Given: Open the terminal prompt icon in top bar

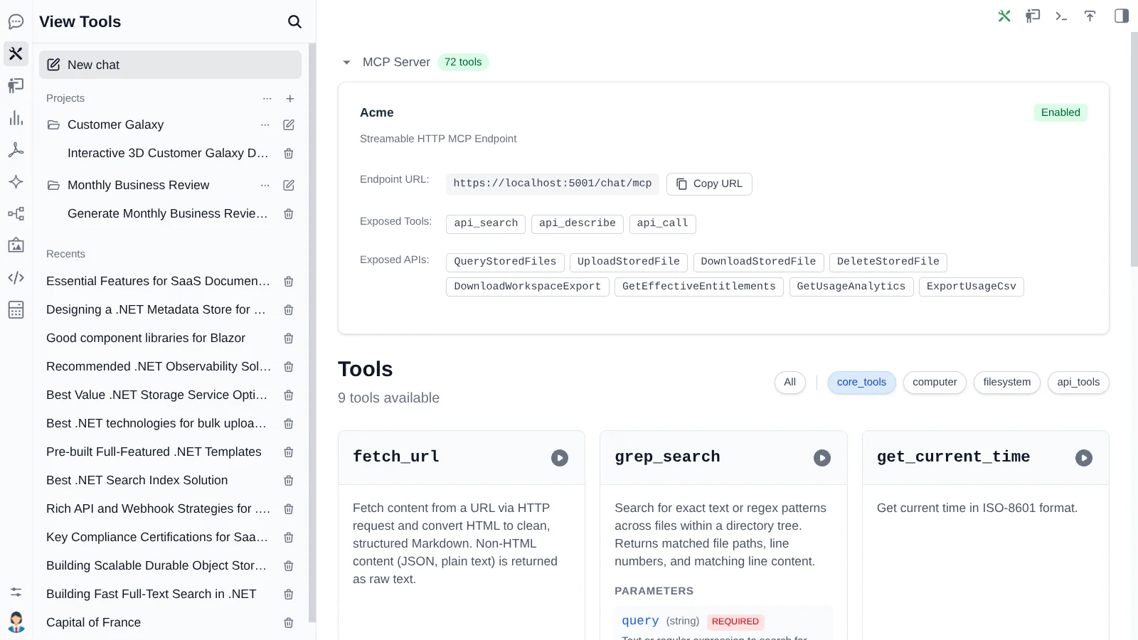Looking at the screenshot, I should (1061, 16).
